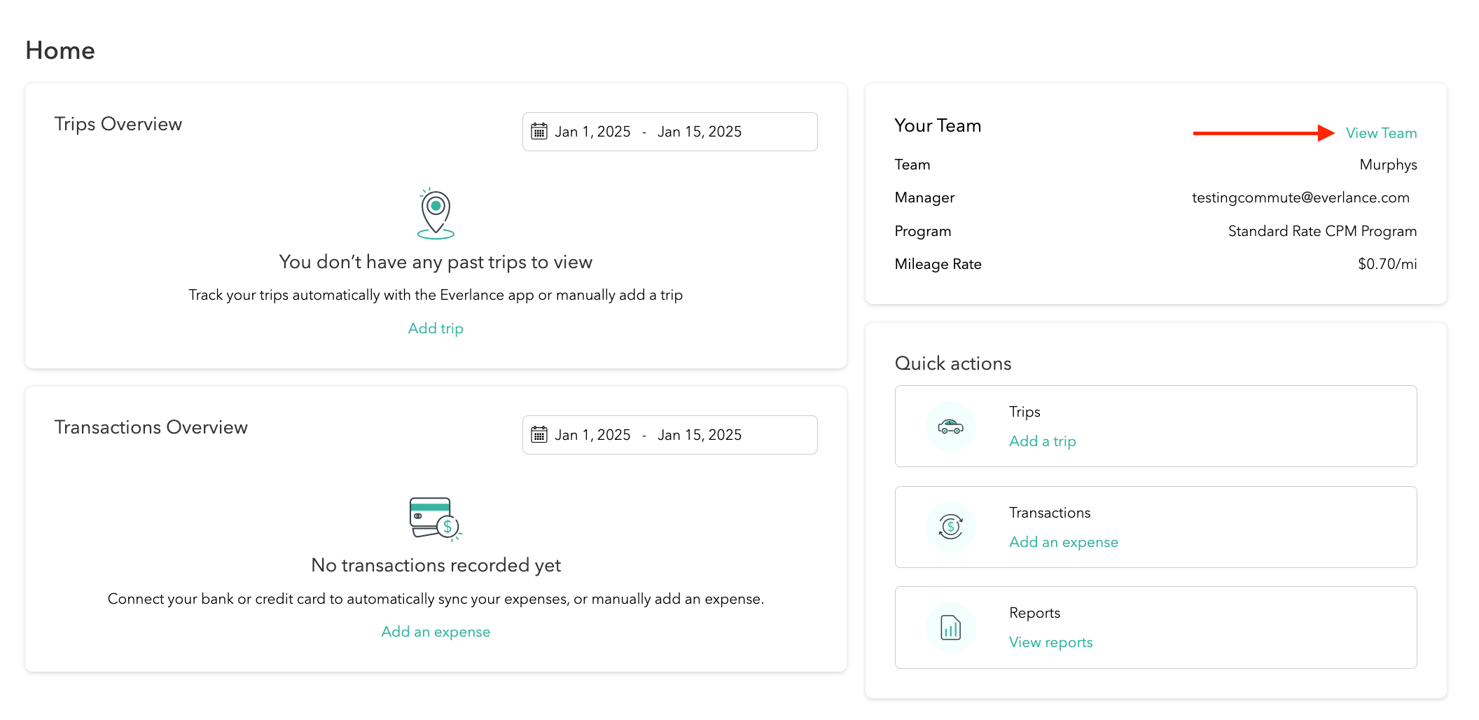Select the Jan 15, 2025 end date
The width and height of the screenshot is (1479, 720).
pos(700,131)
